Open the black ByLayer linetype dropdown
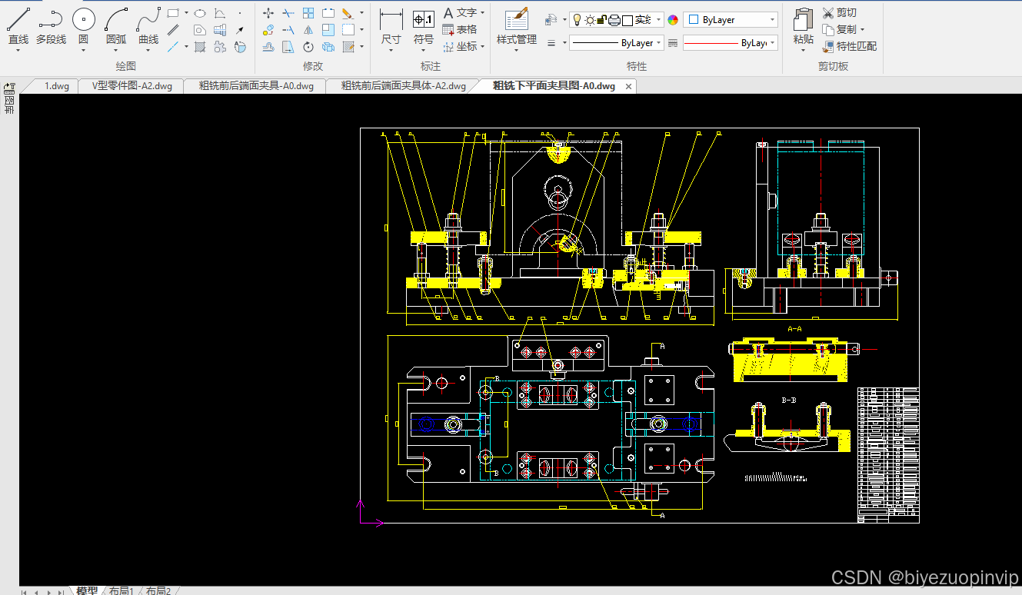 coord(617,43)
